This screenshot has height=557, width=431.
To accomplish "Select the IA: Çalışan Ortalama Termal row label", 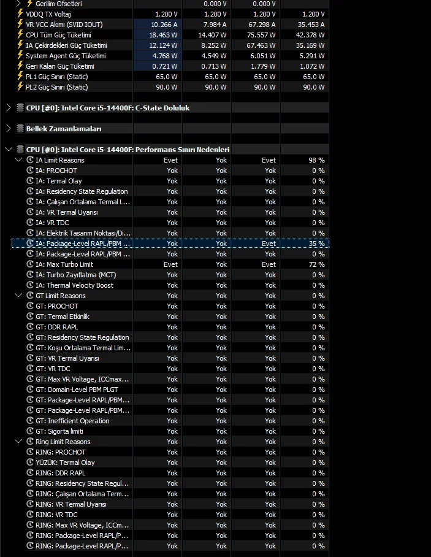I will [83, 202].
